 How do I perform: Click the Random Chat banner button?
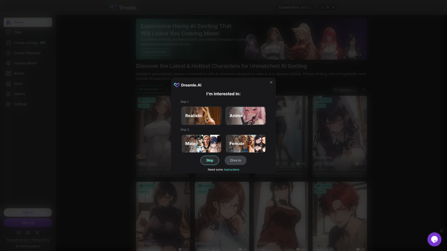click(x=156, y=52)
